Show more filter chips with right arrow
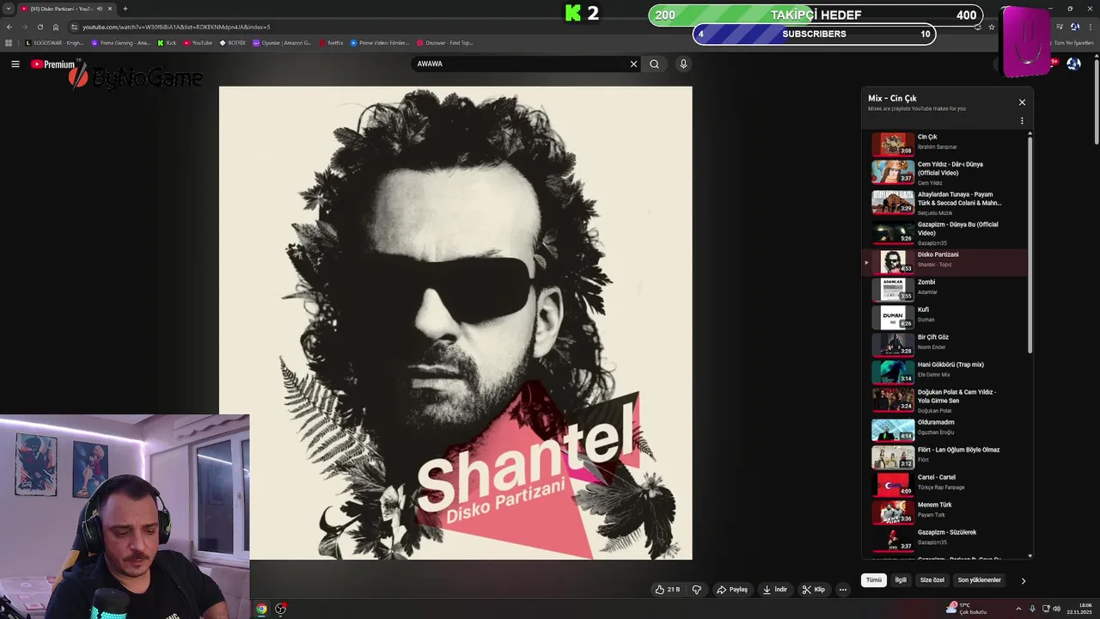Image resolution: width=1100 pixels, height=619 pixels. click(1023, 581)
